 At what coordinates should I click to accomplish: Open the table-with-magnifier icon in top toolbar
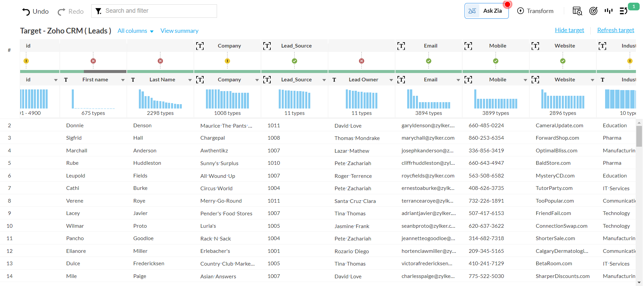click(x=577, y=11)
